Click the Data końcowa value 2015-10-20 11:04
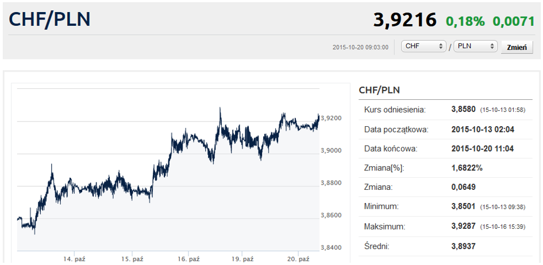This screenshot has height=265, width=543. (483, 149)
